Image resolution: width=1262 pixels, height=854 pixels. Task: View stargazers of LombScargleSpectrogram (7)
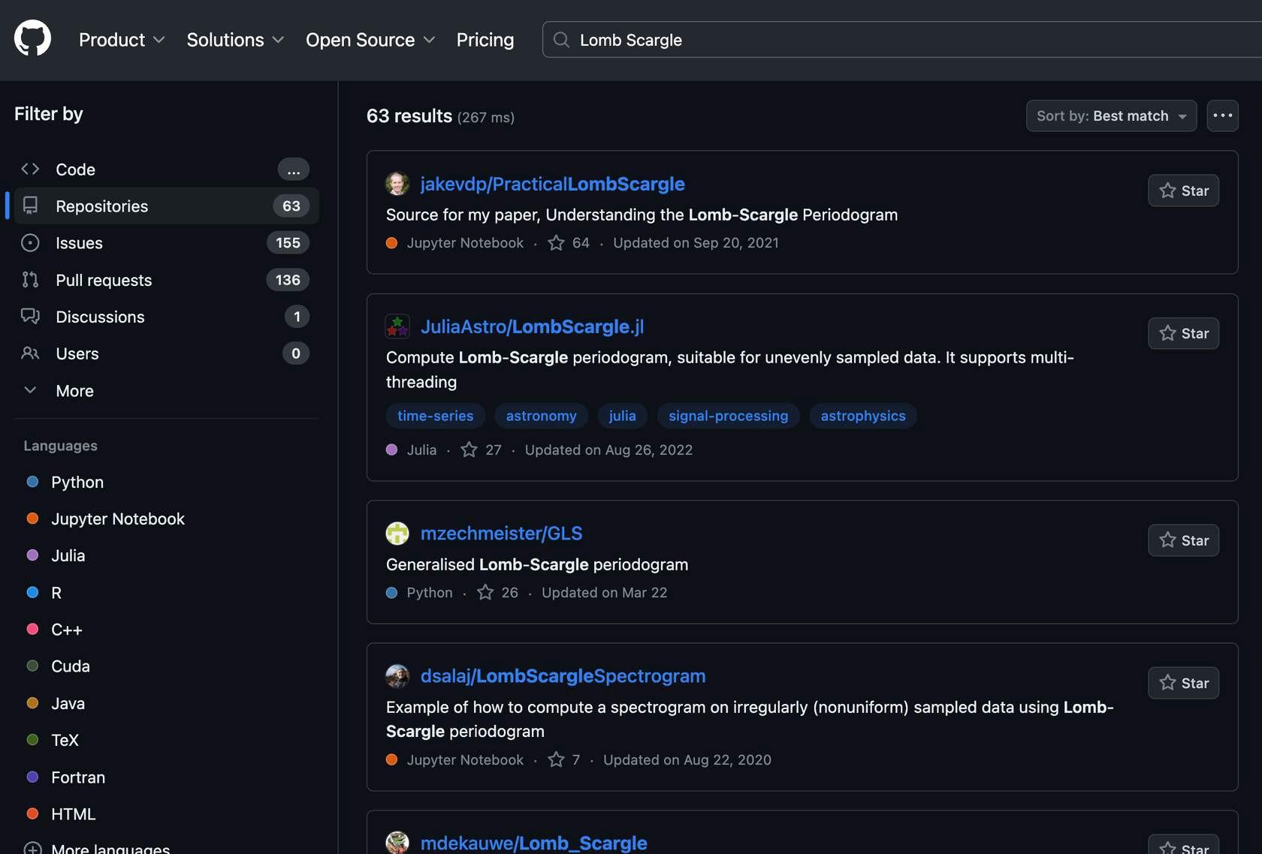coord(564,760)
